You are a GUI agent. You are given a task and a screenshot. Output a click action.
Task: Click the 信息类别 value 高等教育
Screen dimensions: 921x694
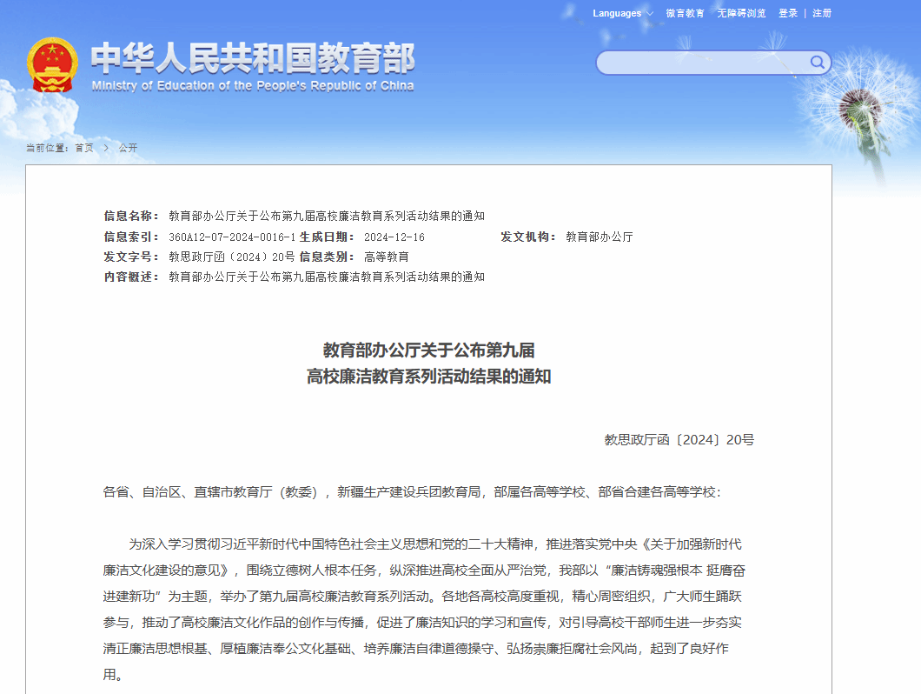(386, 257)
